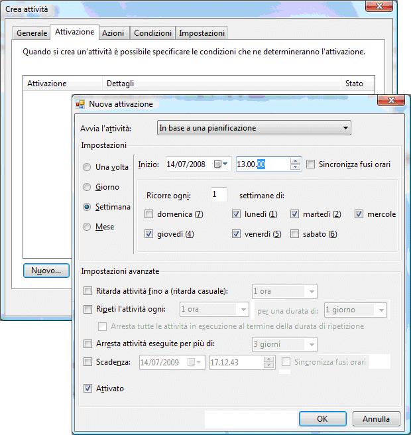Click the Nuovo... button in Crea attività
This screenshot has height=435, width=411.
coord(46,271)
